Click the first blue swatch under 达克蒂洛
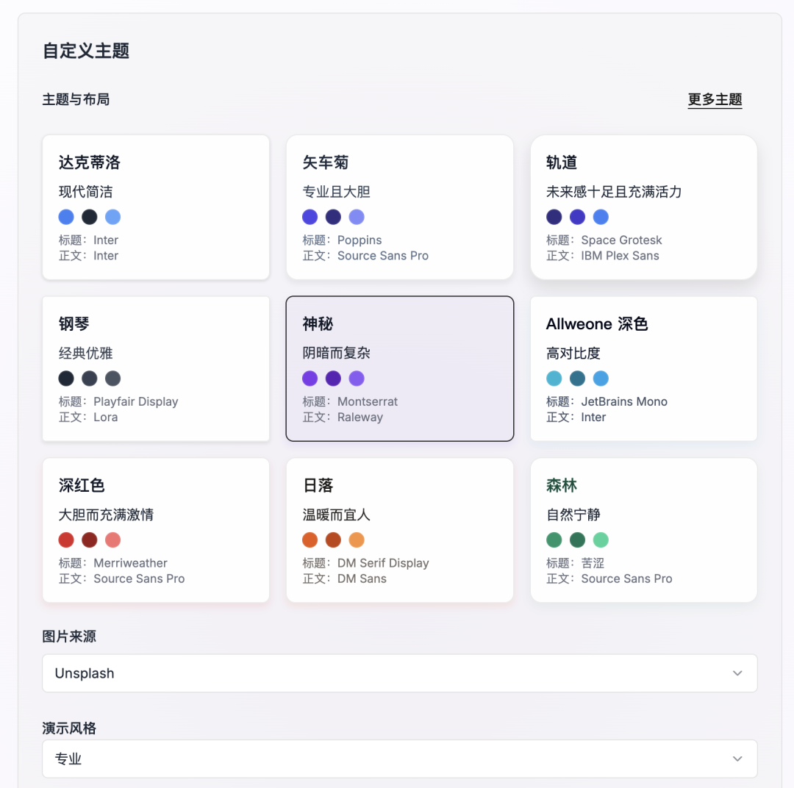794x788 pixels. [65, 217]
